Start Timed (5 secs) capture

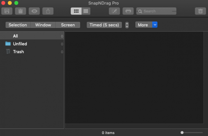104,25
